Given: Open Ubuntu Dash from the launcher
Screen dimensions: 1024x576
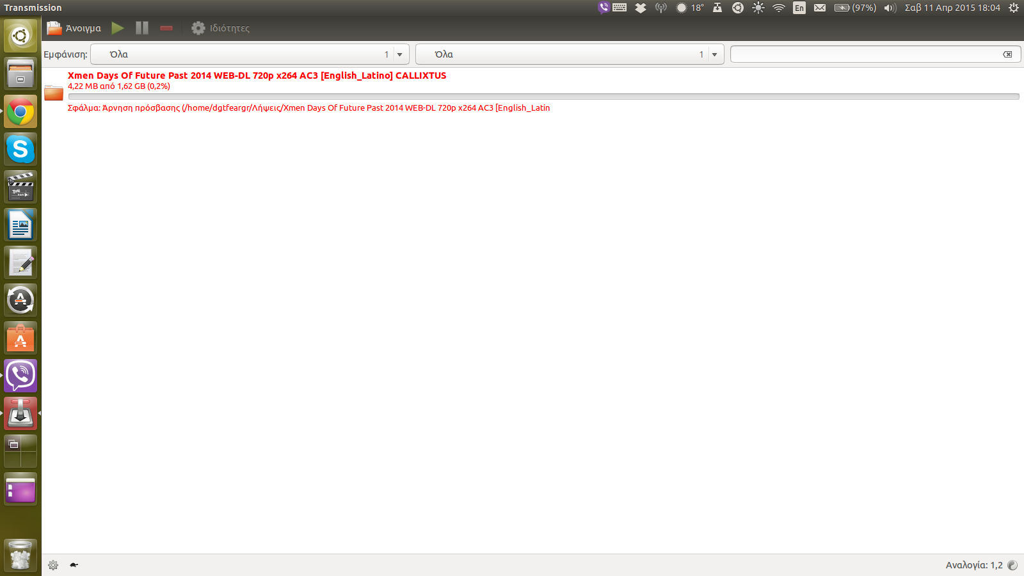Looking at the screenshot, I should 20,36.
